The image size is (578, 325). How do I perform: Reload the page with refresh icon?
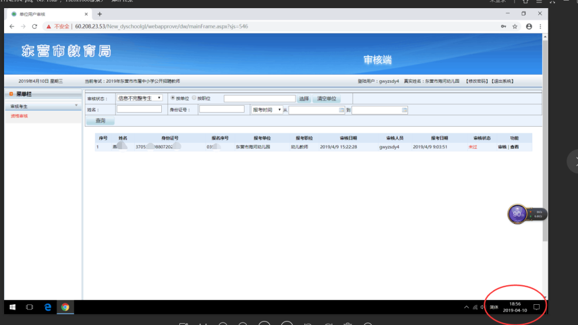35,27
